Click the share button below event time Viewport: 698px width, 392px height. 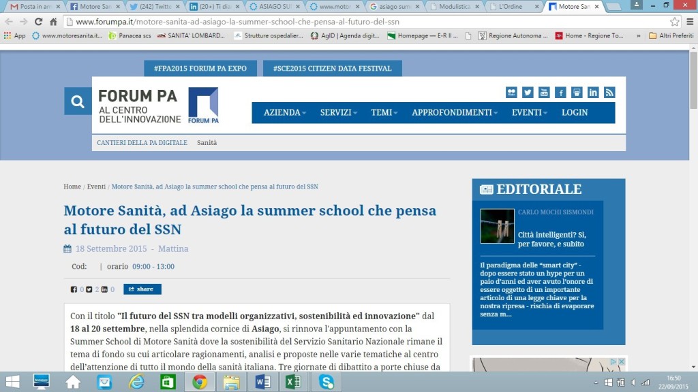(x=142, y=289)
